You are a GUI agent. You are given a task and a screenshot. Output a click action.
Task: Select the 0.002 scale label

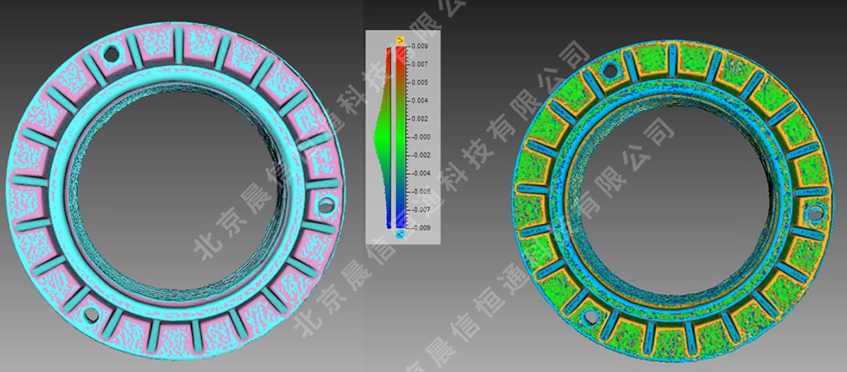coord(420,119)
